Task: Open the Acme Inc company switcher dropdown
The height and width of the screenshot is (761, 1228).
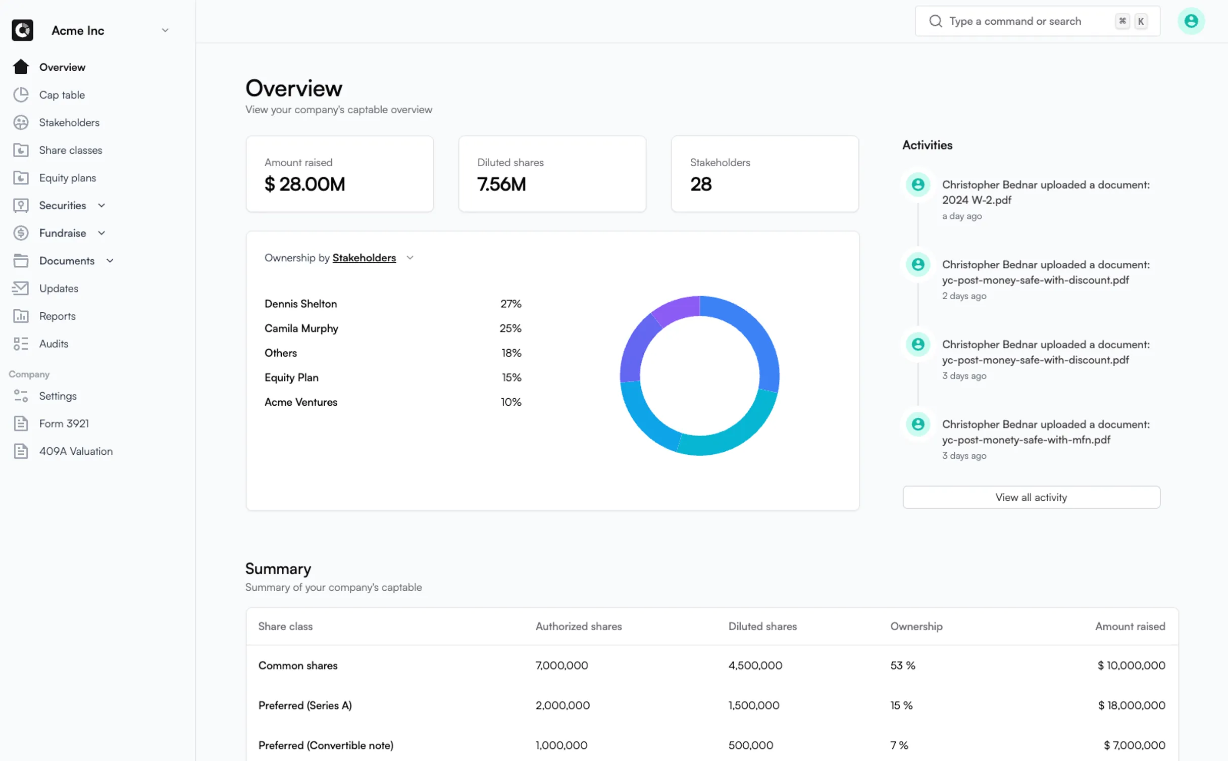Action: (165, 30)
